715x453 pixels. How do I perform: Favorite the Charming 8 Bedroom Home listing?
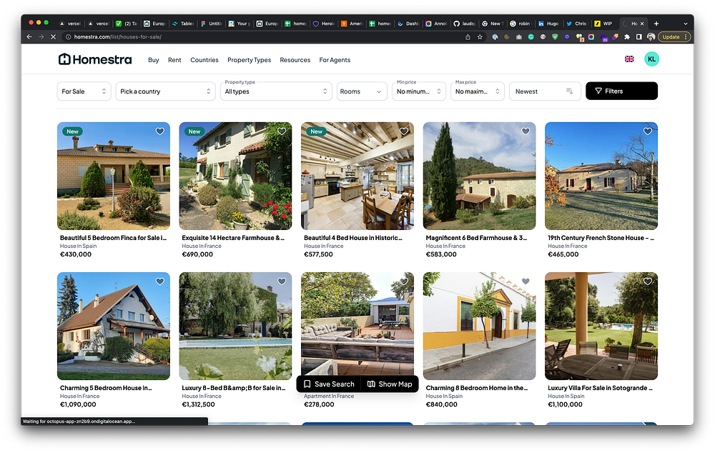point(526,282)
